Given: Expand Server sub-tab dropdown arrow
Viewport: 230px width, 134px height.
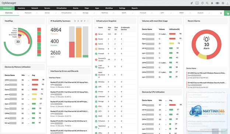Looking at the screenshot, I should click(x=56, y=13).
